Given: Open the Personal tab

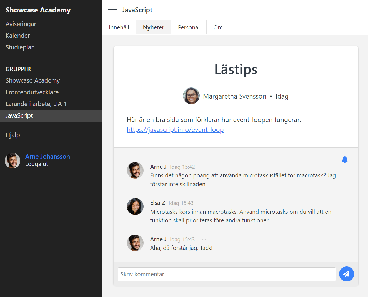Looking at the screenshot, I should point(189,27).
